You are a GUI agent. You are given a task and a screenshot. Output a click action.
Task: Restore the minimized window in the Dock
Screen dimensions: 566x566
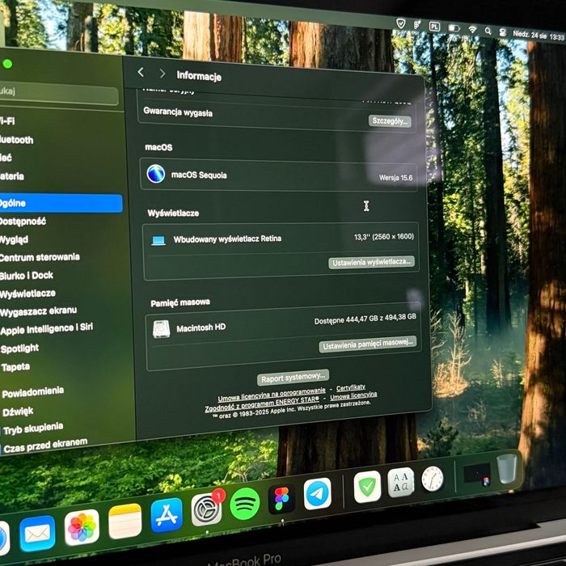[476, 474]
